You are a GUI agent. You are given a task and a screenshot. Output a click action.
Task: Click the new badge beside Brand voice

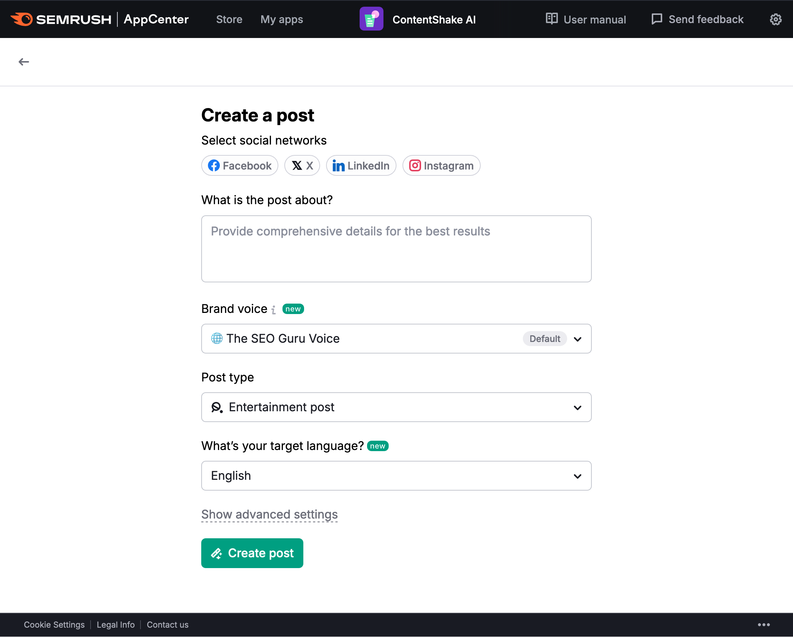(293, 309)
